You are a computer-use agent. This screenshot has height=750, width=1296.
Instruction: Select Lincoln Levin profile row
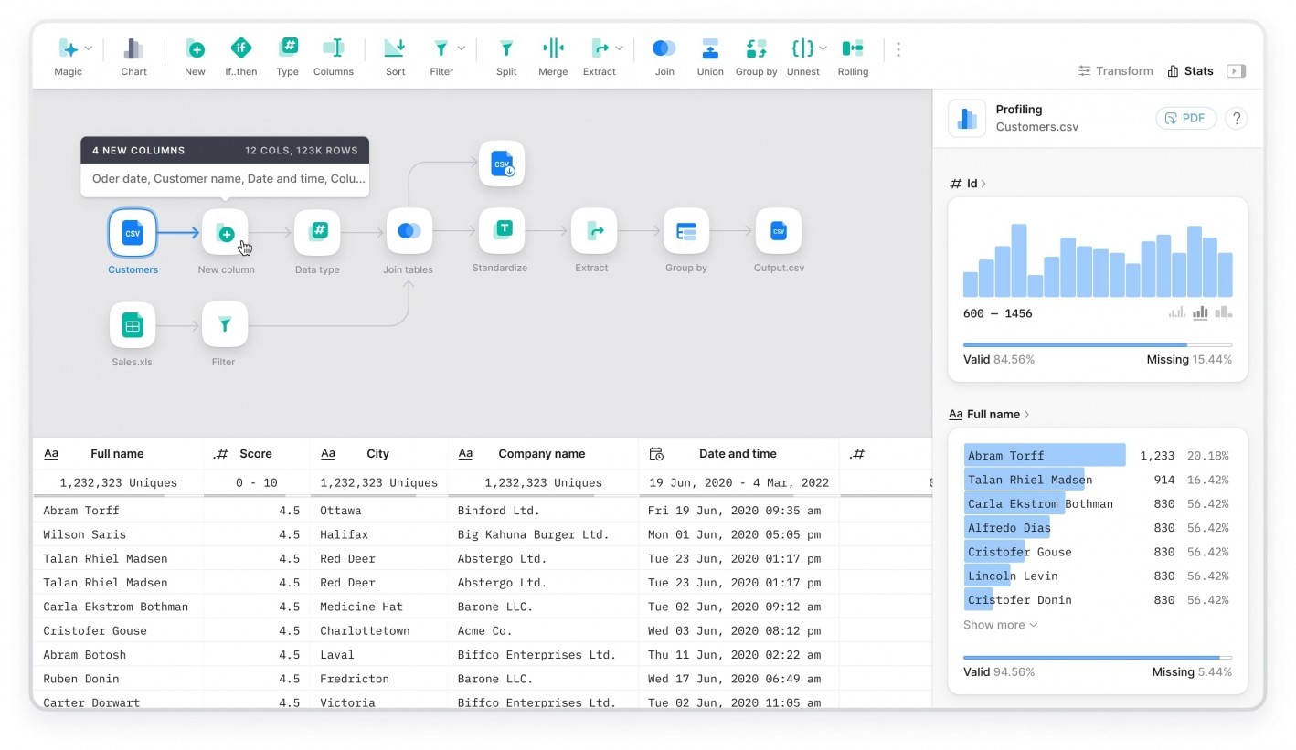point(1098,576)
